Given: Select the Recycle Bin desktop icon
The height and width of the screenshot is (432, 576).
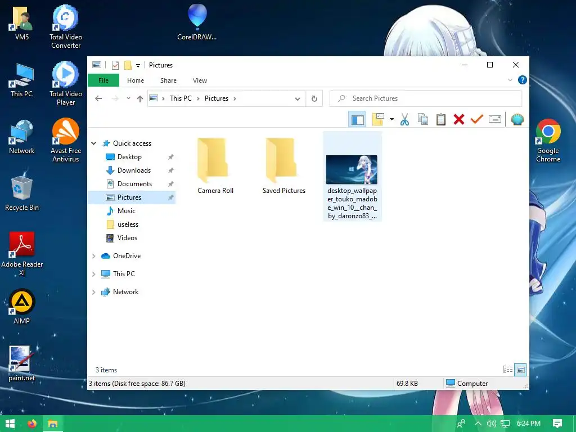Looking at the screenshot, I should (22, 191).
